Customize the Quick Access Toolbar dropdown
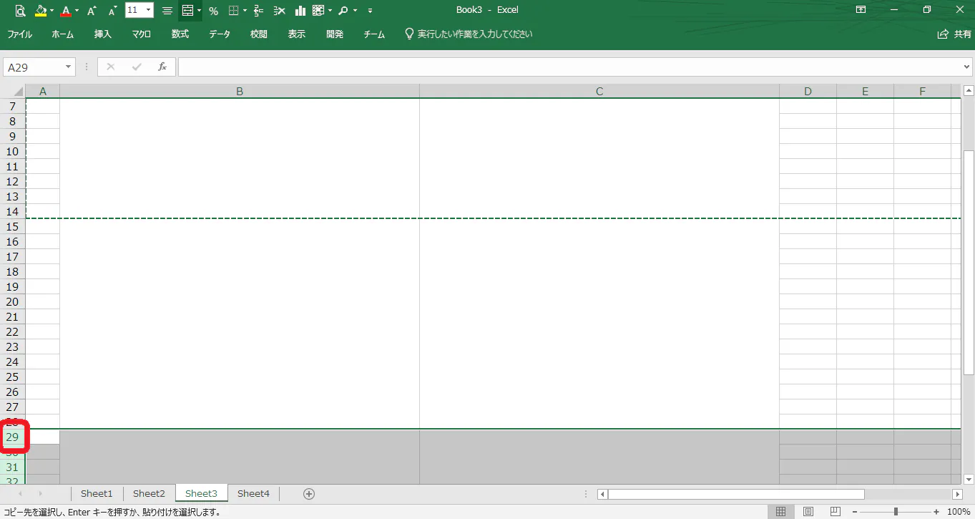The height and width of the screenshot is (519, 975). 370,11
